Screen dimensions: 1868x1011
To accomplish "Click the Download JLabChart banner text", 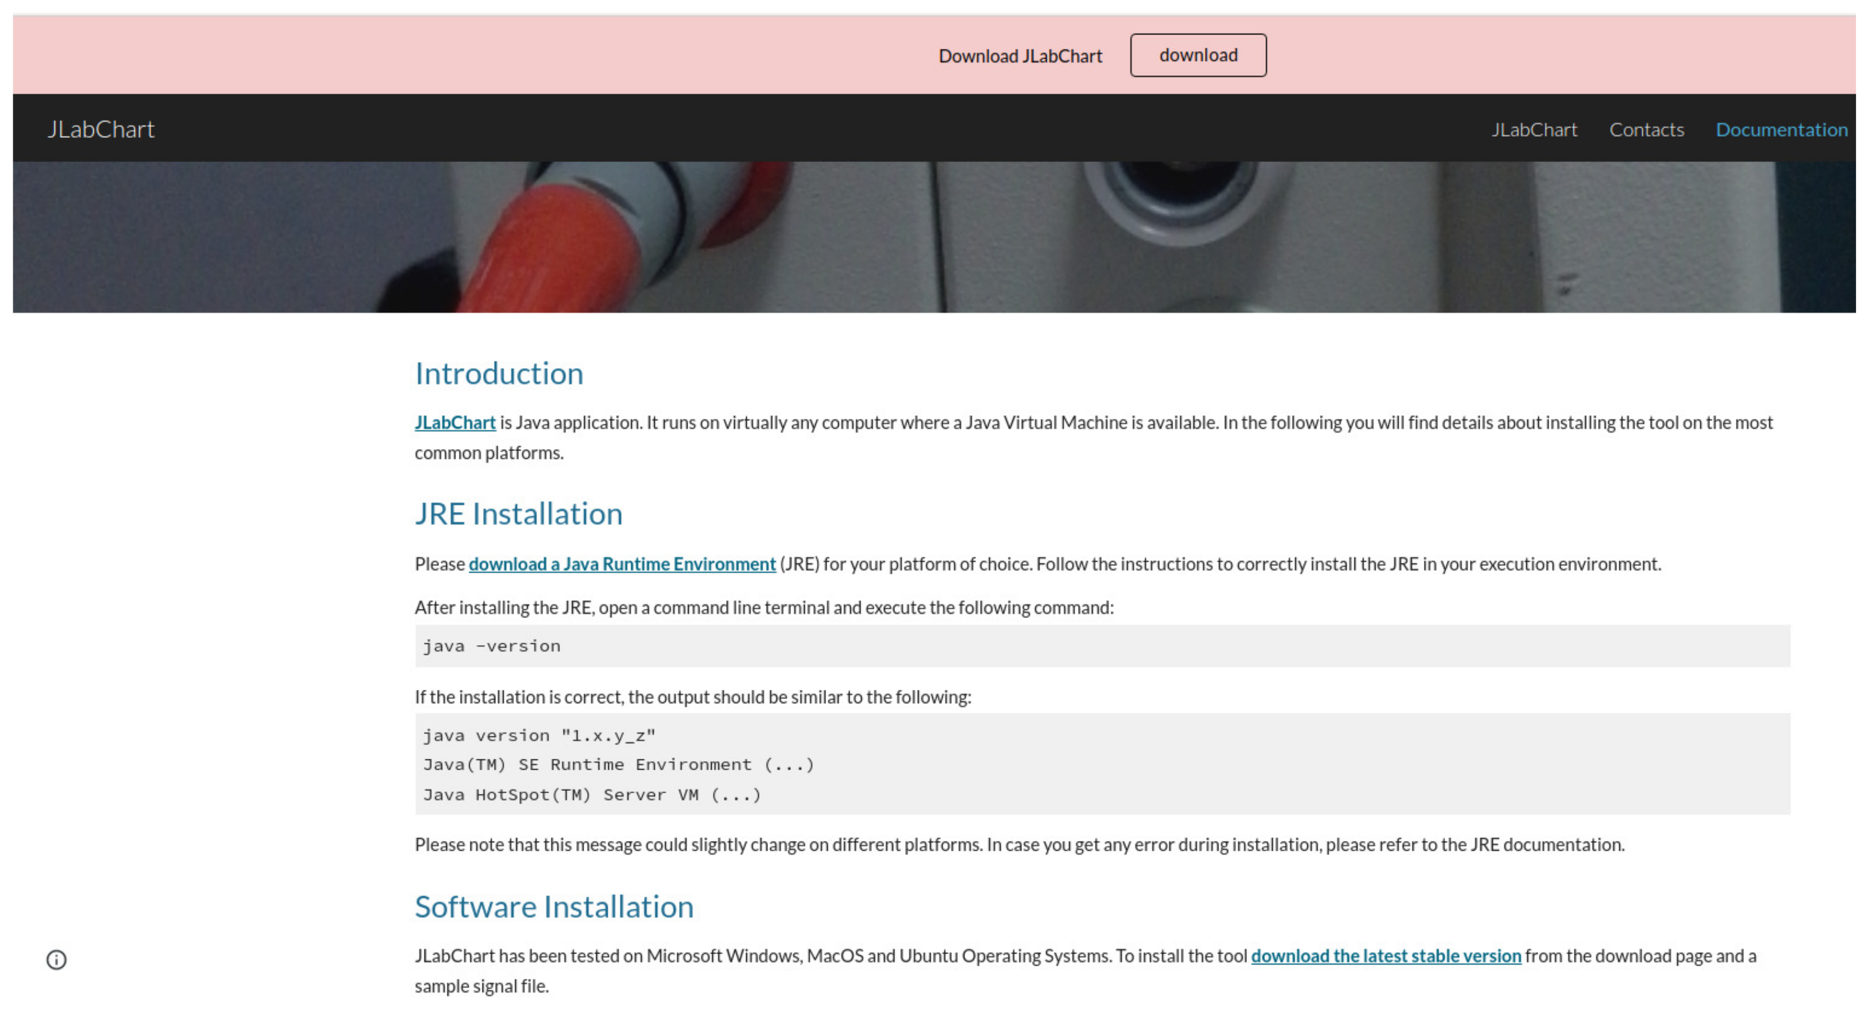I will click(x=1020, y=56).
